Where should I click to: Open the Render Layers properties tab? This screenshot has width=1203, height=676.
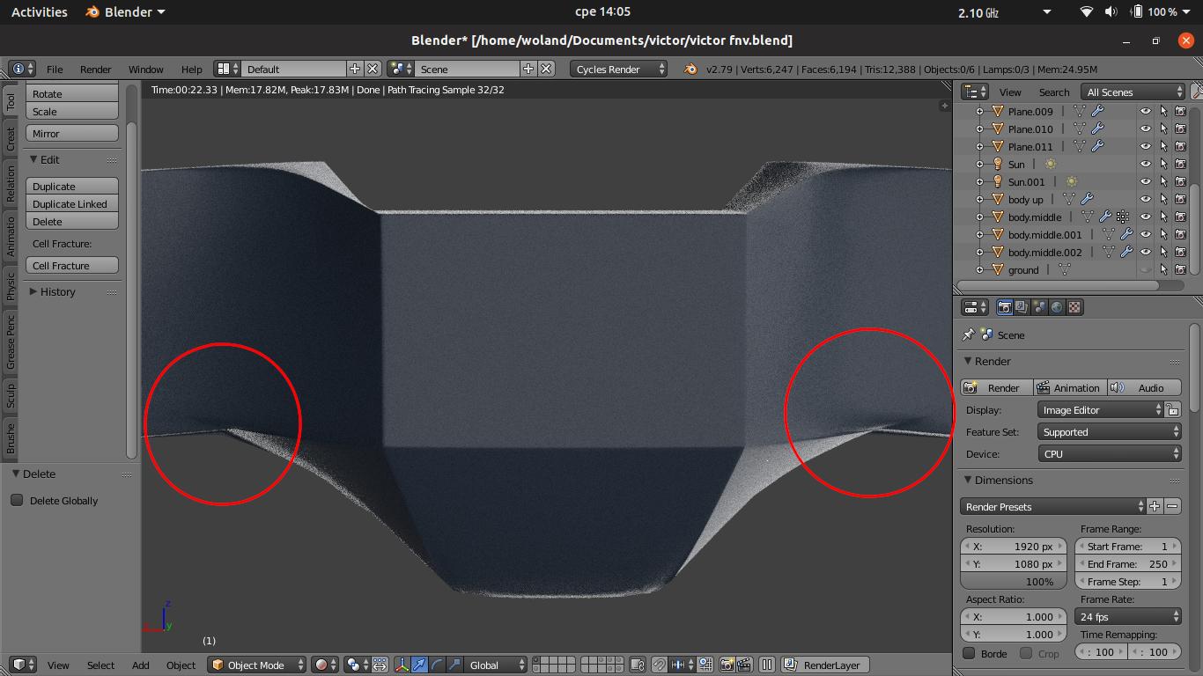tap(1022, 307)
